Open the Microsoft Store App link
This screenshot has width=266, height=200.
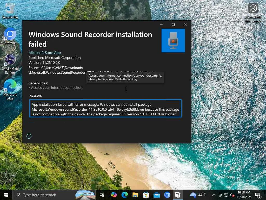[45, 53]
